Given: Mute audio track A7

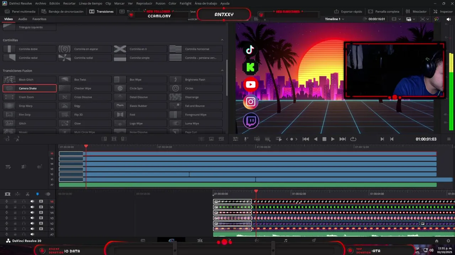Looking at the screenshot, I should (x=32, y=234).
